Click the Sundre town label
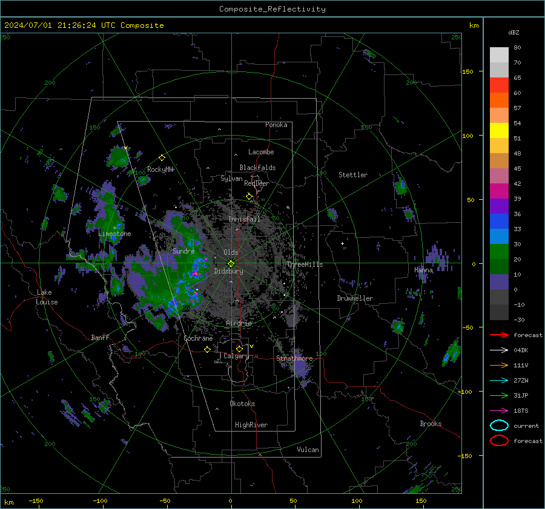The width and height of the screenshot is (545, 509). tap(183, 251)
